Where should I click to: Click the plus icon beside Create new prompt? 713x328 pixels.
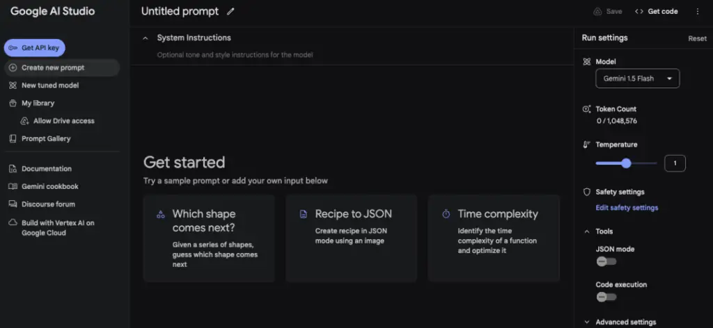tap(13, 67)
